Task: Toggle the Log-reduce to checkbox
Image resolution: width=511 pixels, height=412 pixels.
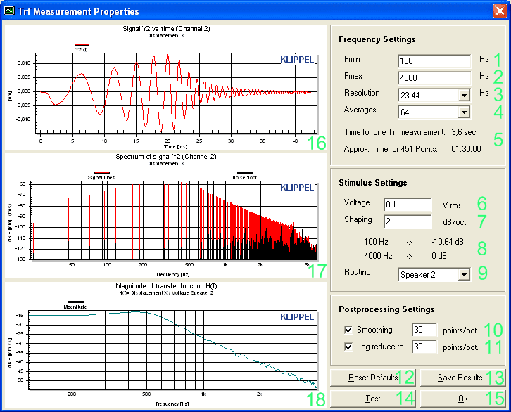Action: (x=348, y=347)
